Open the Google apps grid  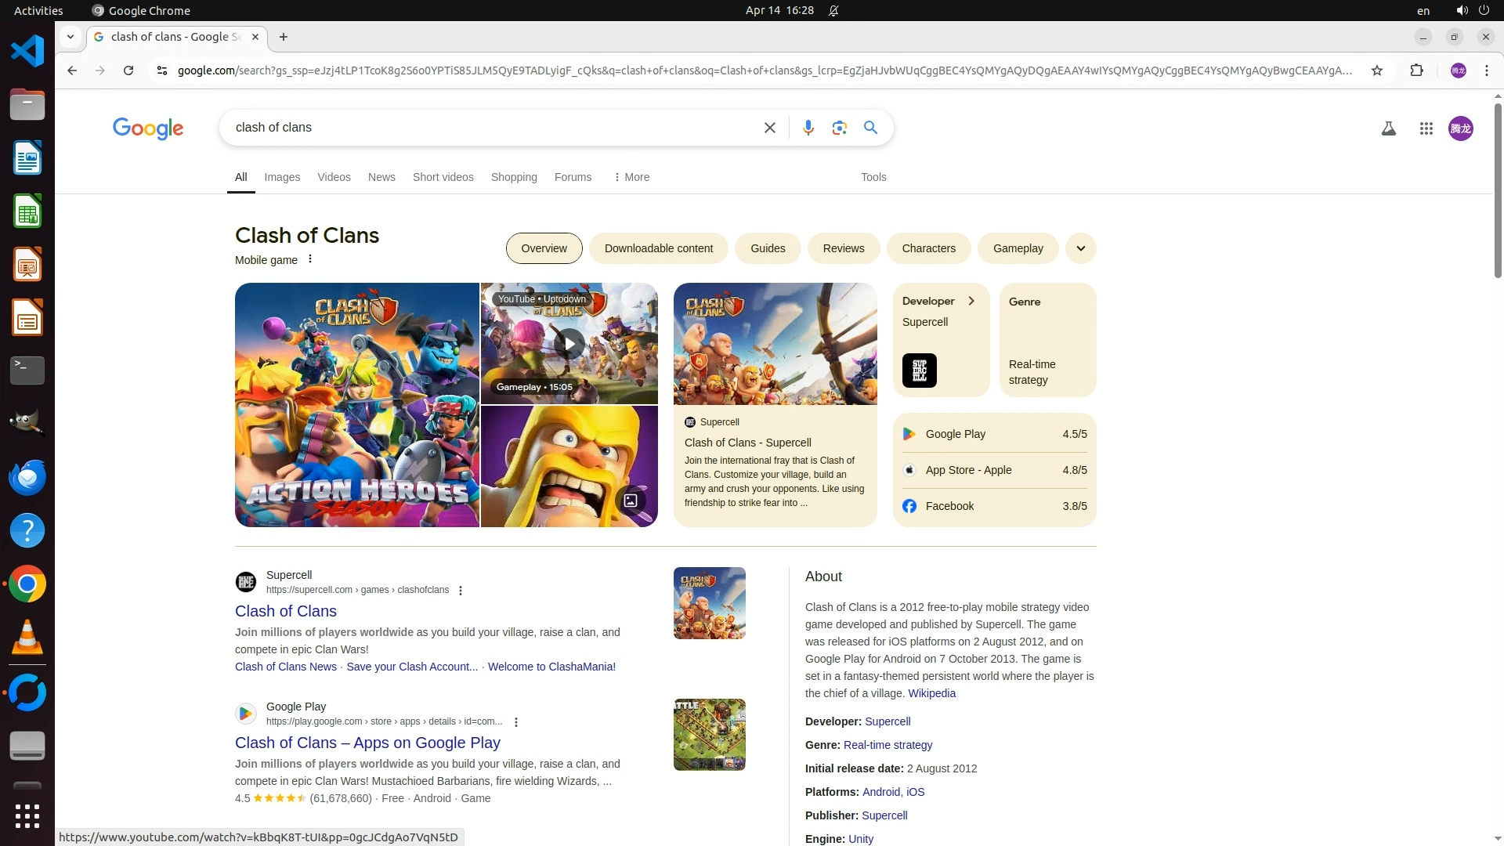(x=1426, y=128)
